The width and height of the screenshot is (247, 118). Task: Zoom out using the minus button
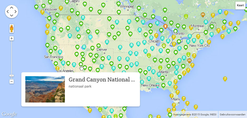coord(12,81)
